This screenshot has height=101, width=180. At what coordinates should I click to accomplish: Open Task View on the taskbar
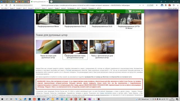11,99
